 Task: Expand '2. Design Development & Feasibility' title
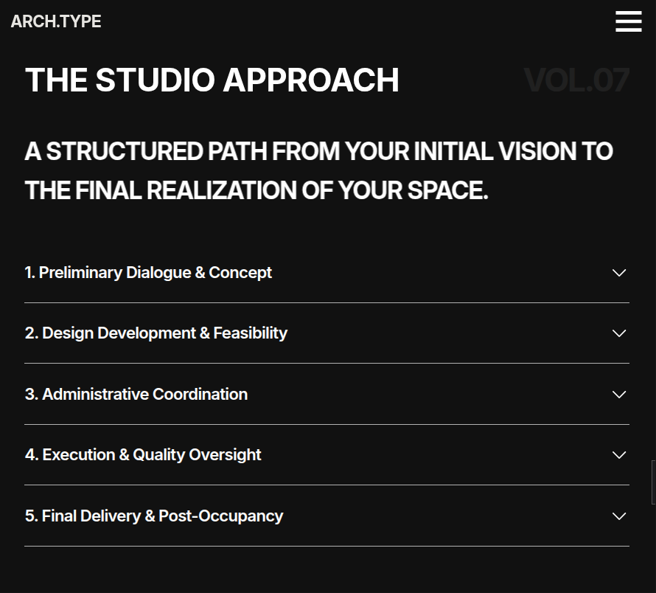point(156,333)
